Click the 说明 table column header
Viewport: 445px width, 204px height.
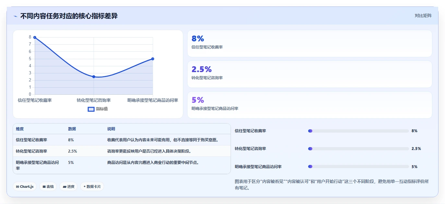click(111, 129)
